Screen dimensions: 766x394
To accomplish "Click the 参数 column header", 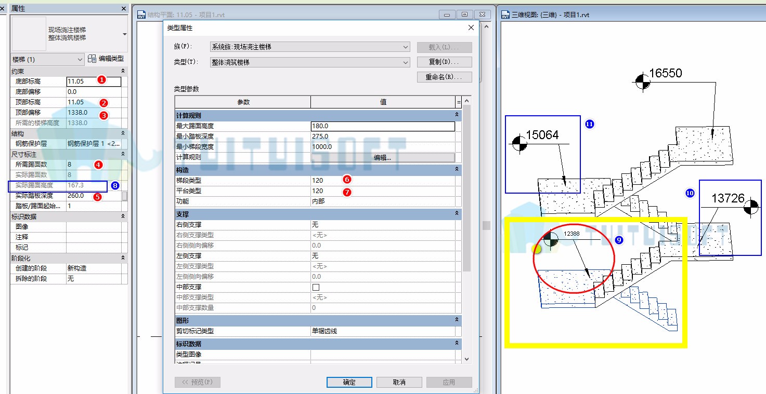I will [243, 102].
